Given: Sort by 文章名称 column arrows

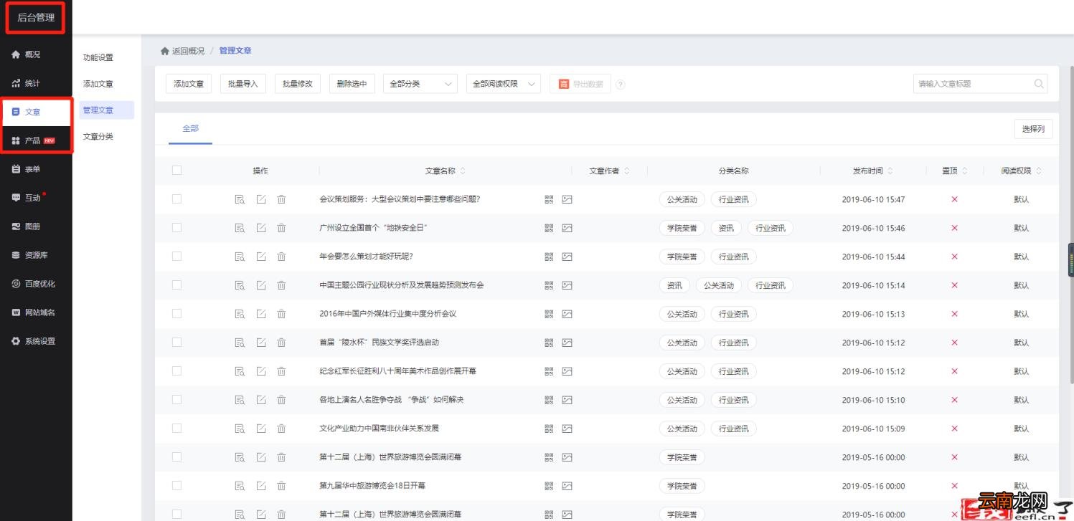Looking at the screenshot, I should tap(463, 171).
